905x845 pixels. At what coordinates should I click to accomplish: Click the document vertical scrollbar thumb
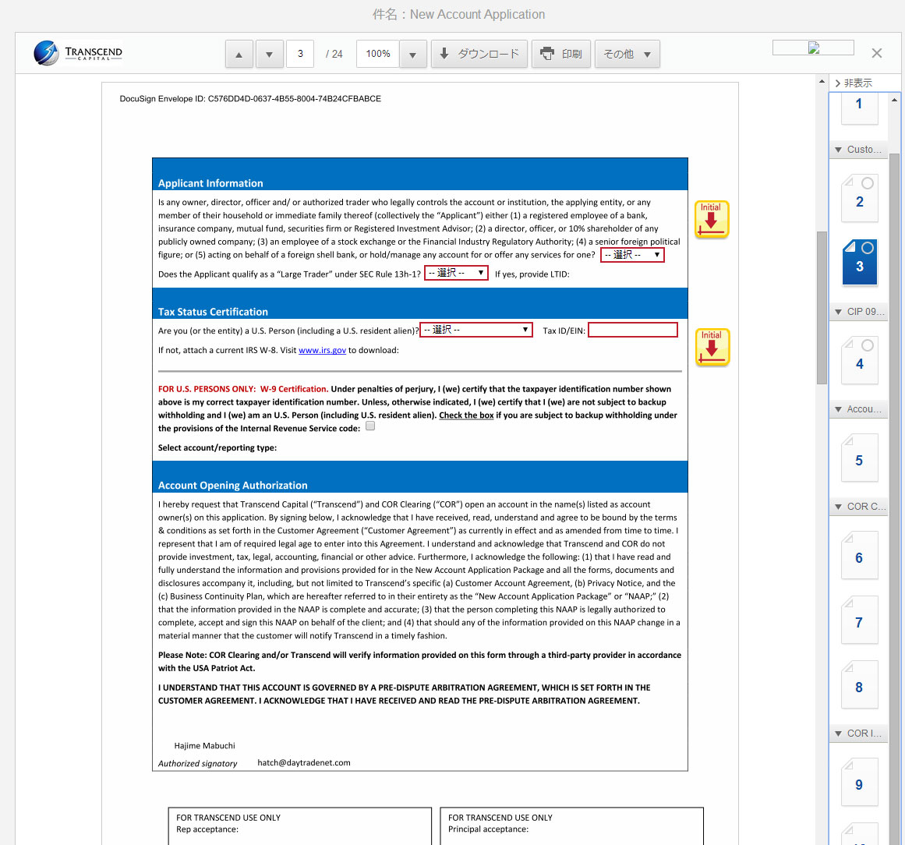coord(822,307)
